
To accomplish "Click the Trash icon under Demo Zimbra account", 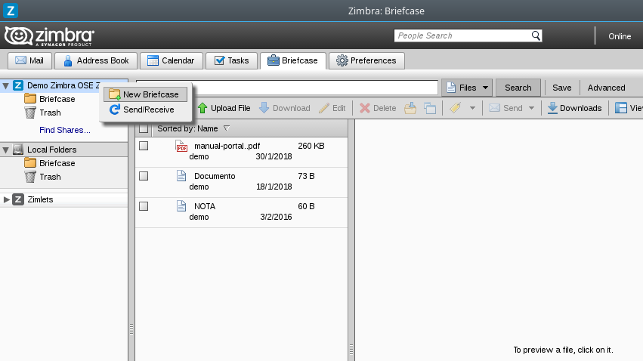I will tap(30, 113).
